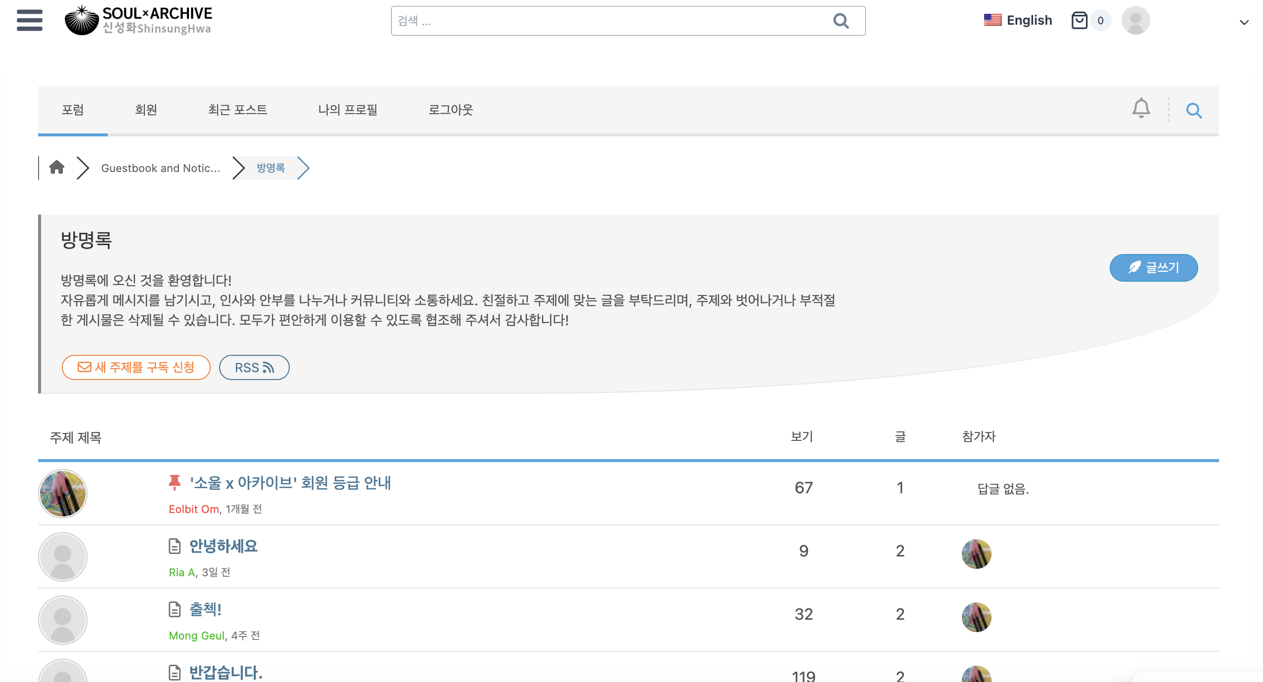The height and width of the screenshot is (682, 1263).
Task: Click the 검색 search input field
Action: [608, 21]
